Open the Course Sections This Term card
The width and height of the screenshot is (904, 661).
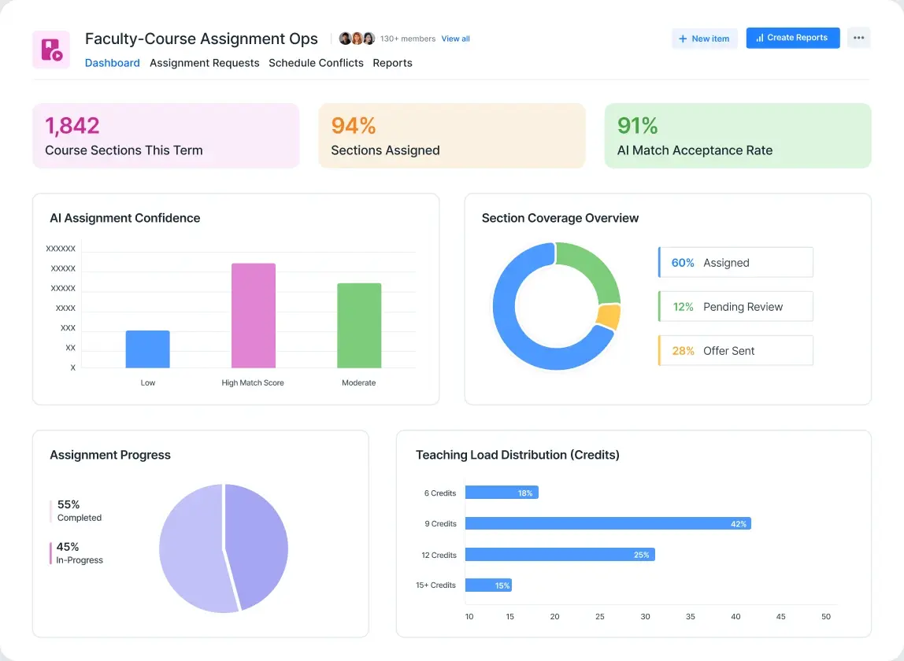[166, 136]
